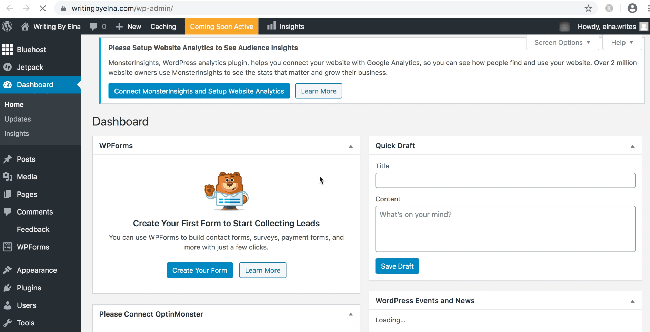This screenshot has width=650, height=332.
Task: Click the Insights bar-chart icon in the toolbar
Action: [271, 26]
